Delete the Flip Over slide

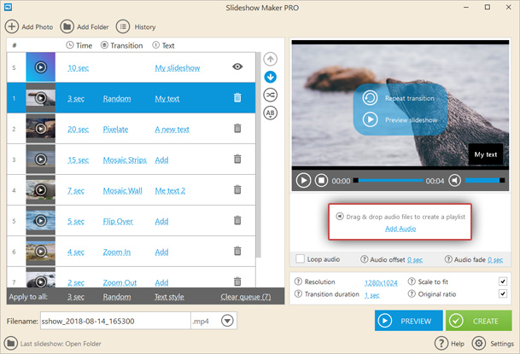pos(237,220)
